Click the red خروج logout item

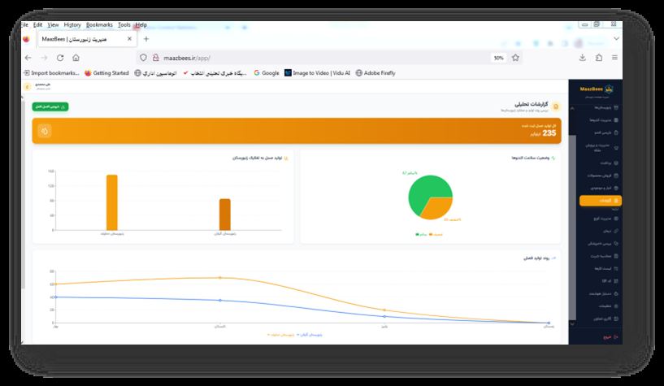point(610,337)
